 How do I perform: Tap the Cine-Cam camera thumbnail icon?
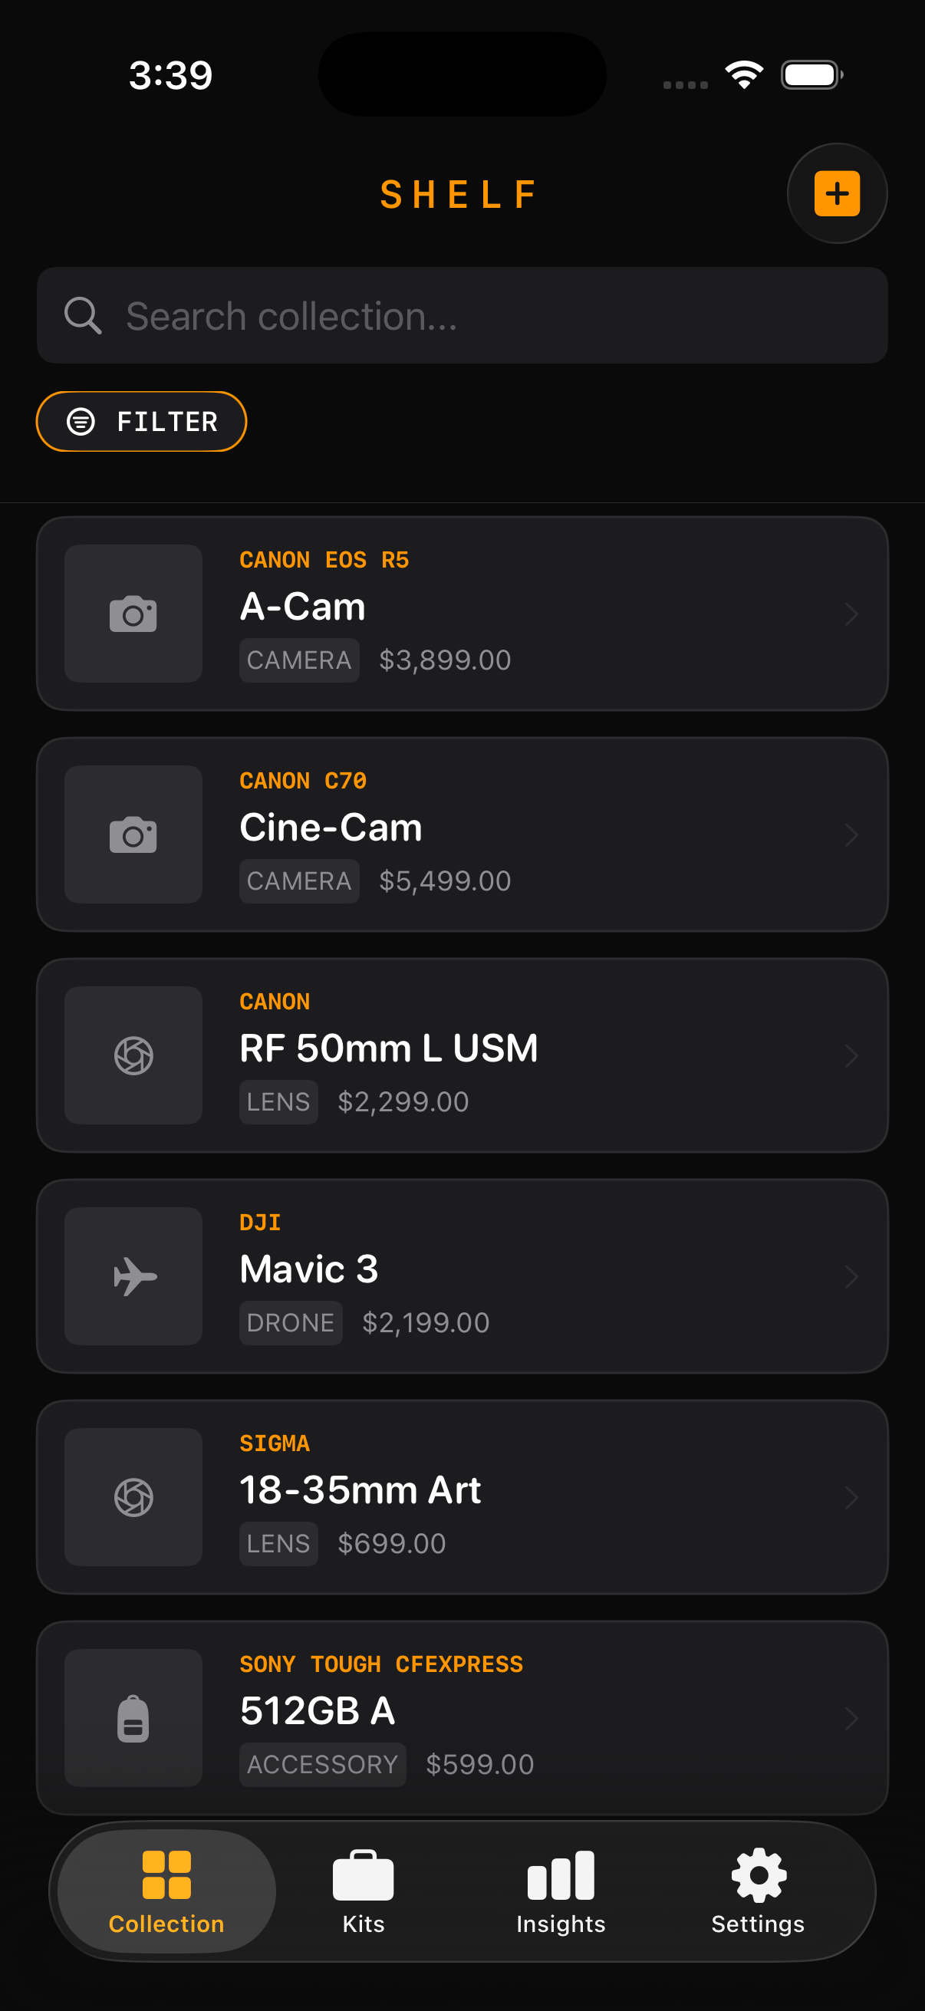(133, 834)
